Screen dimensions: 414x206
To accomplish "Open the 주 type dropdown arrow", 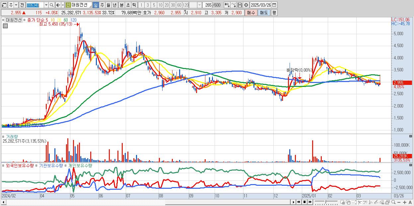I will 16,5.
